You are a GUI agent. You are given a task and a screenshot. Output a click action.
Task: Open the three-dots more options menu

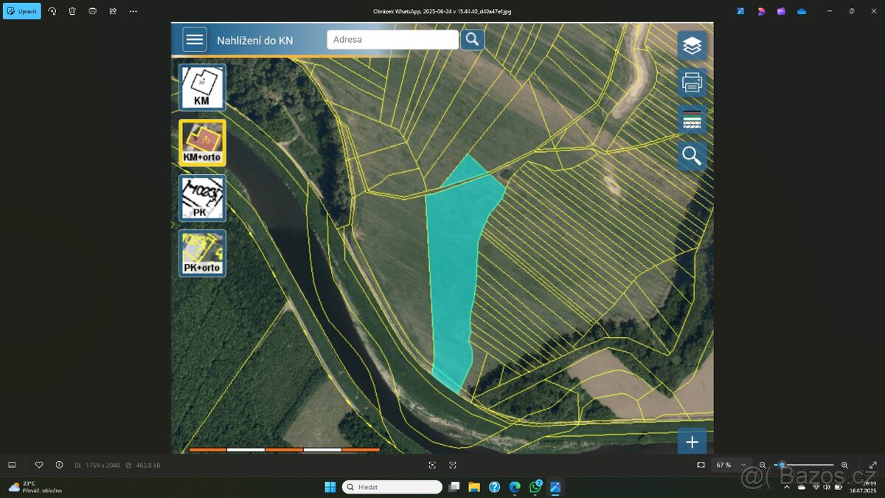(133, 11)
